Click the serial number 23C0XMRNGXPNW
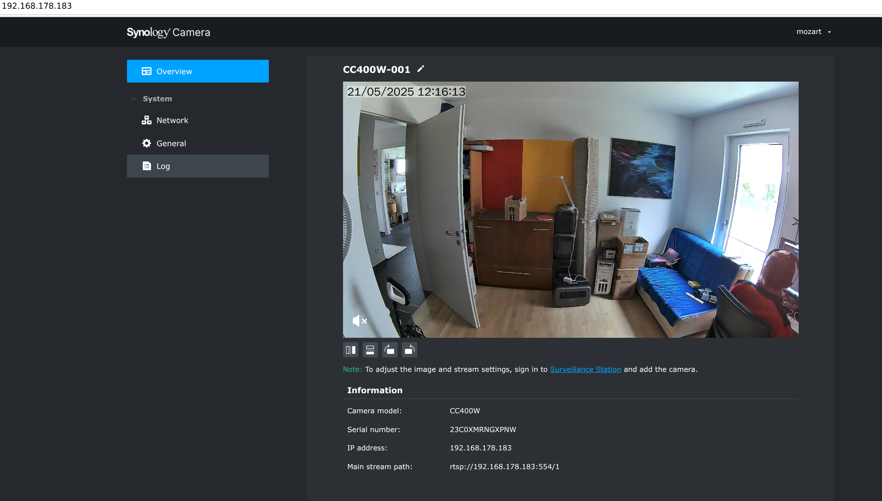This screenshot has width=882, height=501. tap(483, 429)
